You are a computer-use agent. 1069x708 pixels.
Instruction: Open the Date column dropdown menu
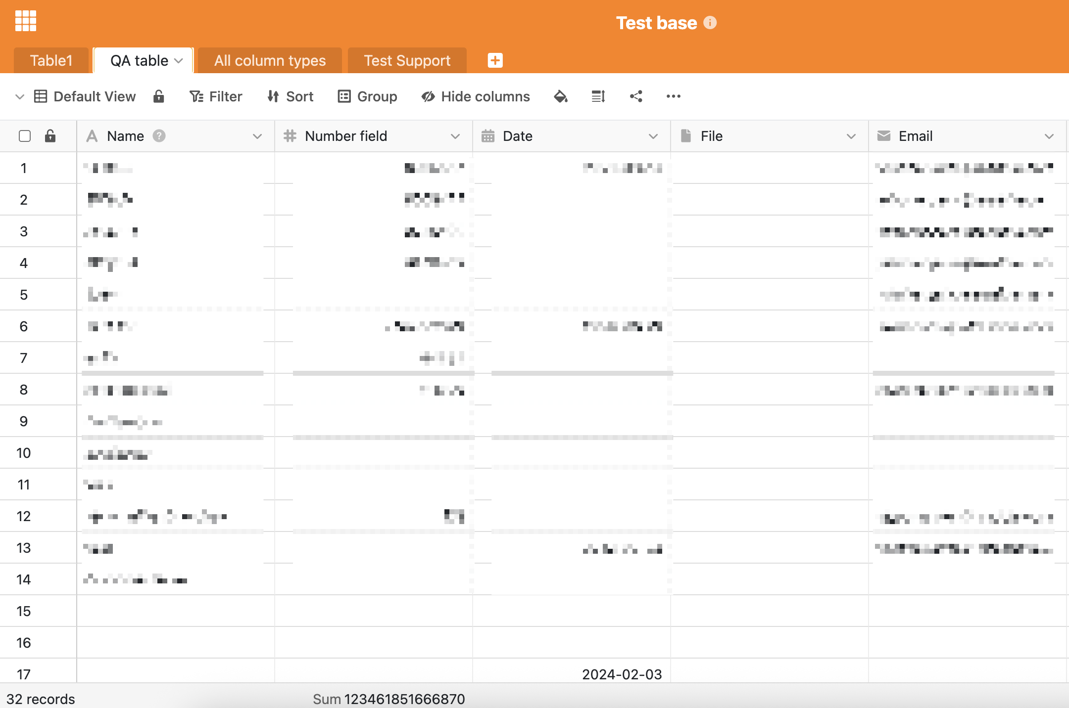tap(653, 136)
